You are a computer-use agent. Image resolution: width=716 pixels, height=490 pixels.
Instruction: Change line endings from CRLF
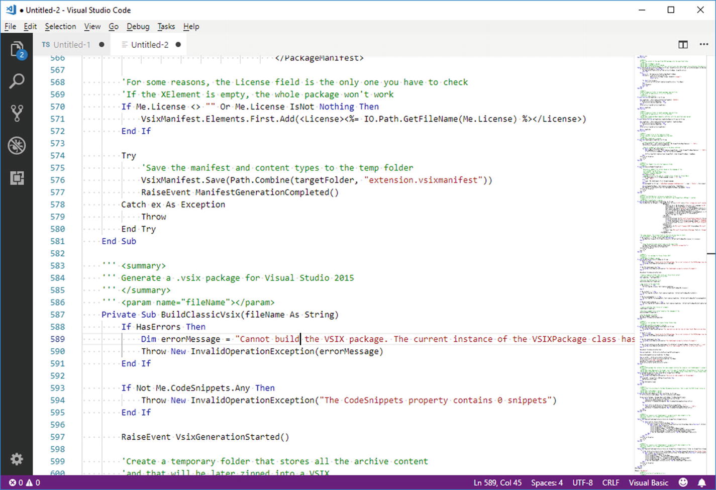611,482
